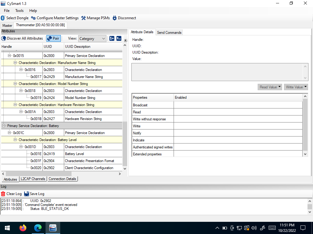Screen dimensions: 313x234
Task: Collapse Manufacturer Name String characteristic group
Action: coord(15,63)
